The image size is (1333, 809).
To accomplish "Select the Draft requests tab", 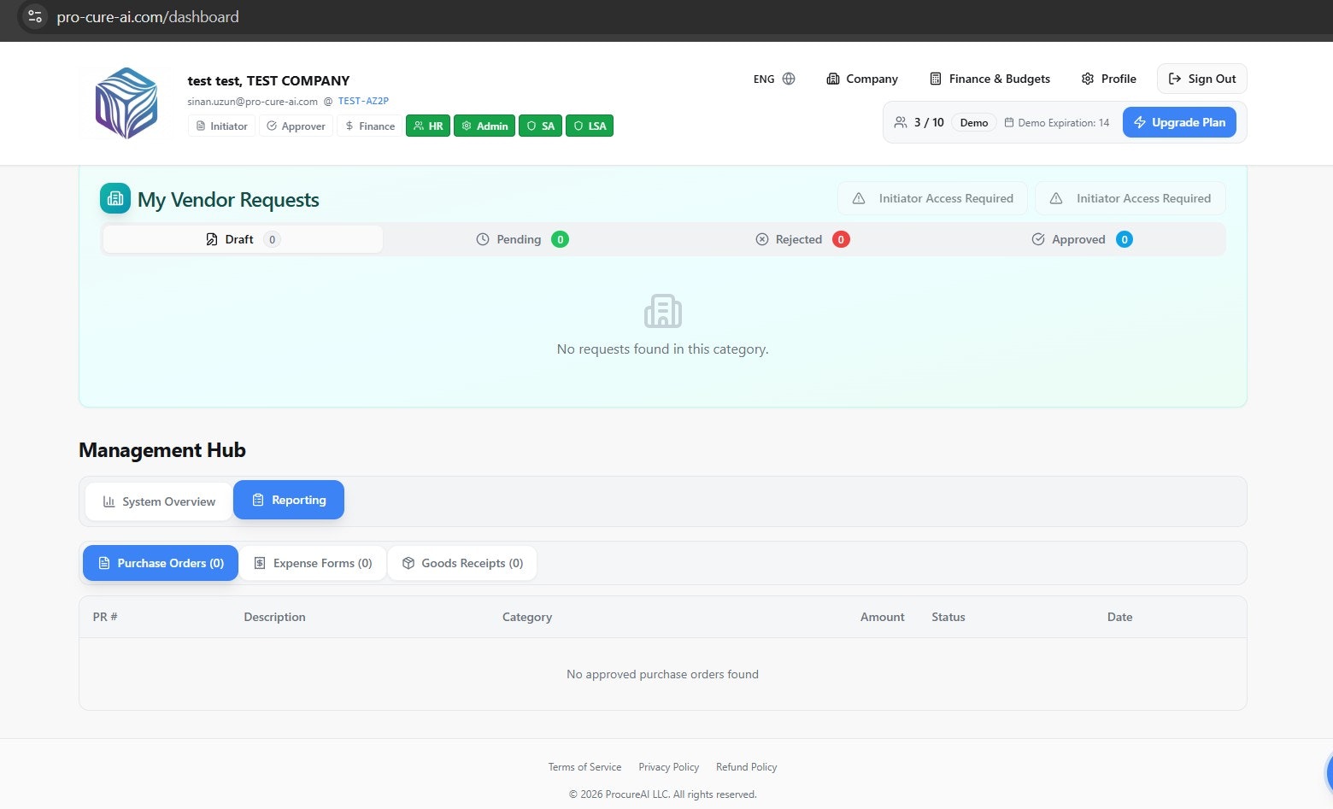I will [x=243, y=239].
